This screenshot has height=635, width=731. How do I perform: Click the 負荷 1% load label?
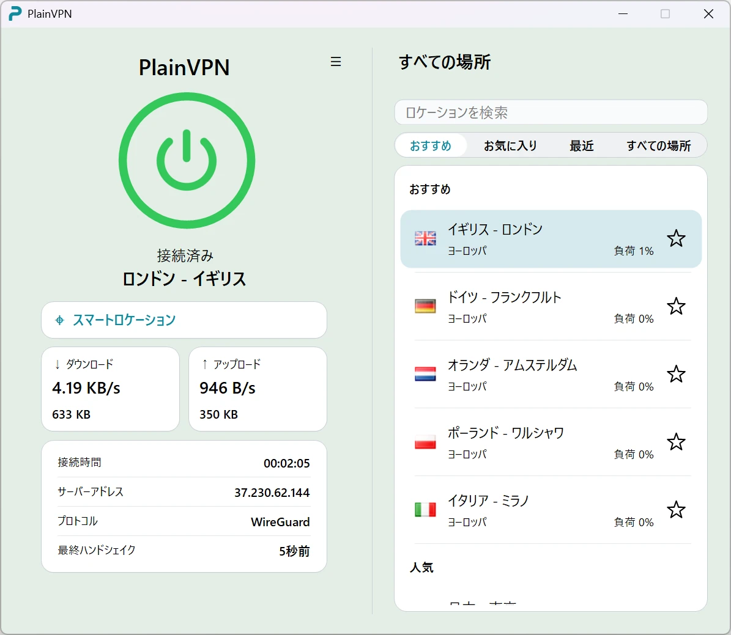[634, 251]
